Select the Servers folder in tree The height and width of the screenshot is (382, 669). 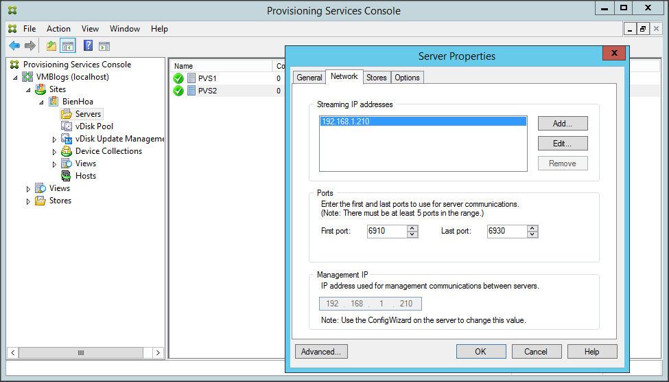pyautogui.click(x=88, y=114)
